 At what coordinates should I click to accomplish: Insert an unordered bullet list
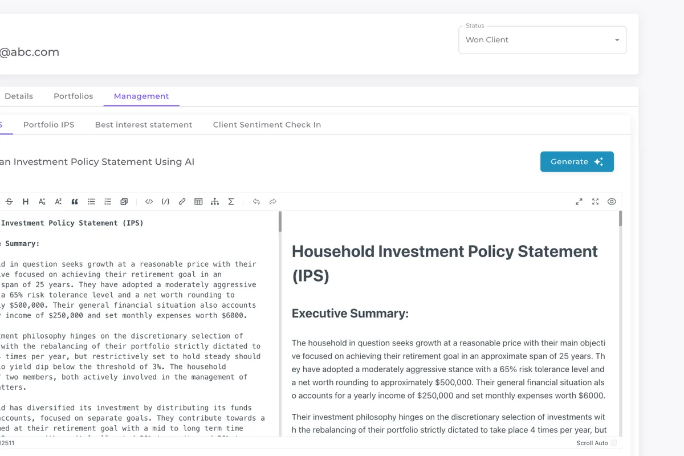click(x=91, y=202)
